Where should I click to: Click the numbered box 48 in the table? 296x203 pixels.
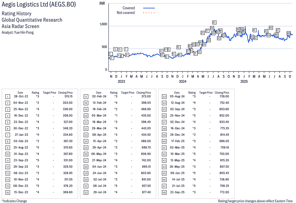click(x=164, y=192)
